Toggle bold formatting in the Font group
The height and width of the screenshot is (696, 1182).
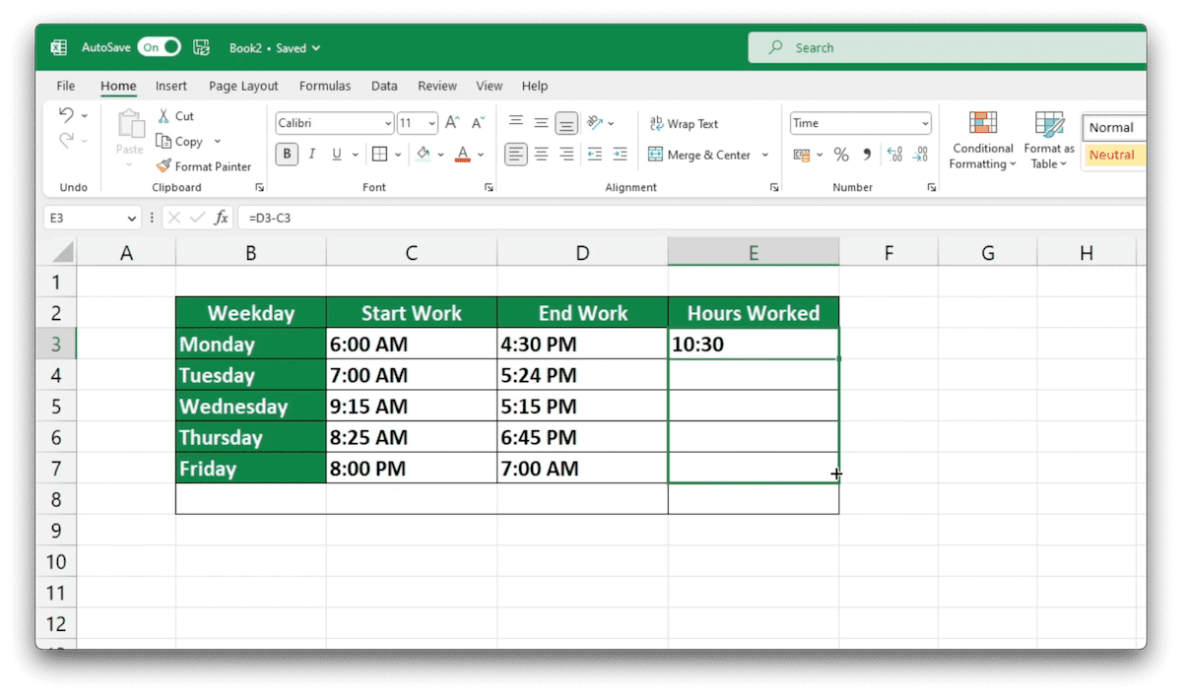point(286,155)
